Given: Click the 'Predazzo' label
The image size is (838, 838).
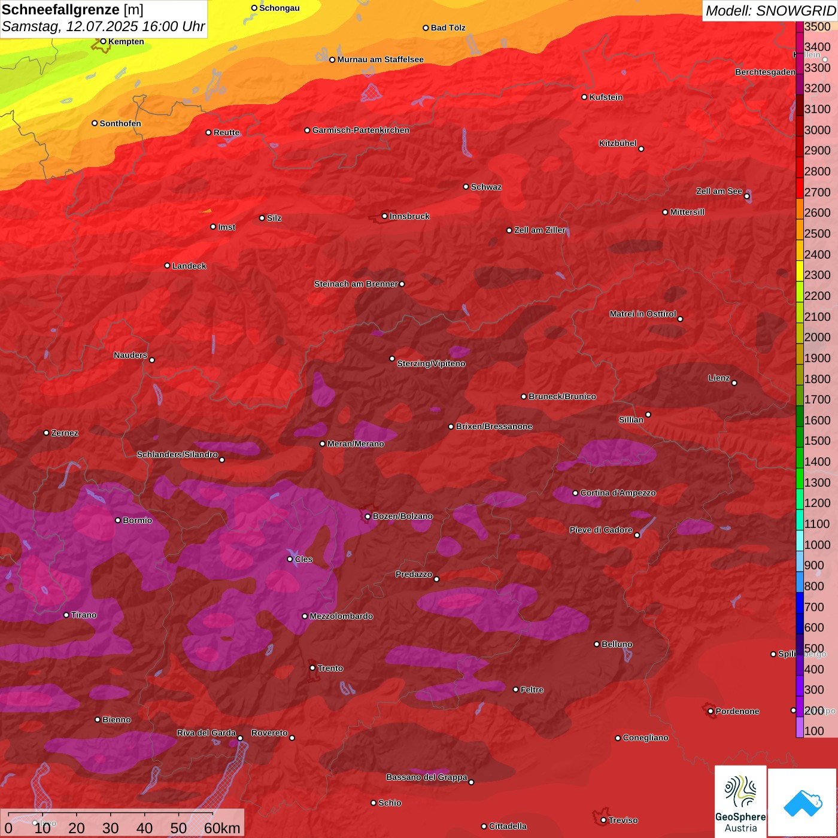Looking at the screenshot, I should (x=414, y=574).
